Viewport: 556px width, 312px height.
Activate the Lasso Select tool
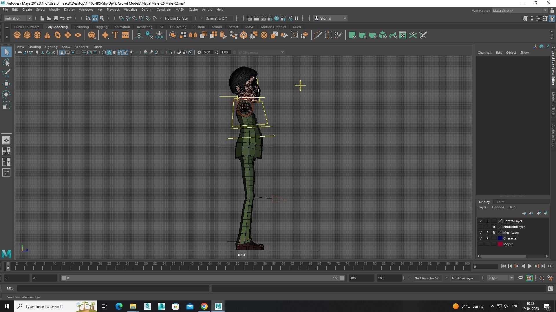6,63
